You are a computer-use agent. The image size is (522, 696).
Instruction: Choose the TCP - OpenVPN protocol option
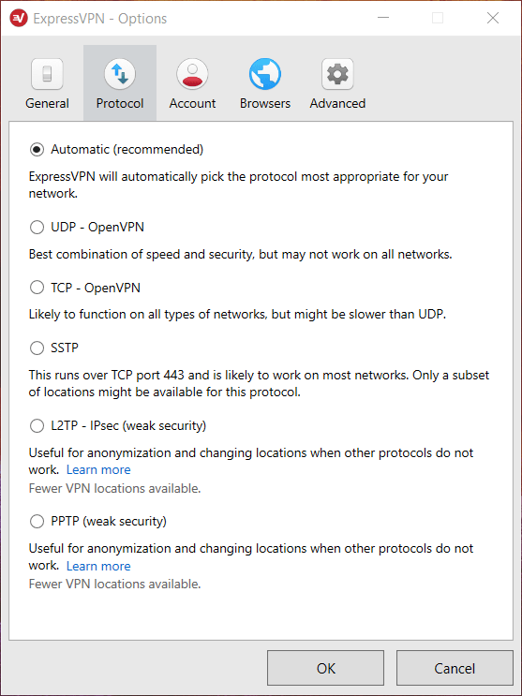37,288
